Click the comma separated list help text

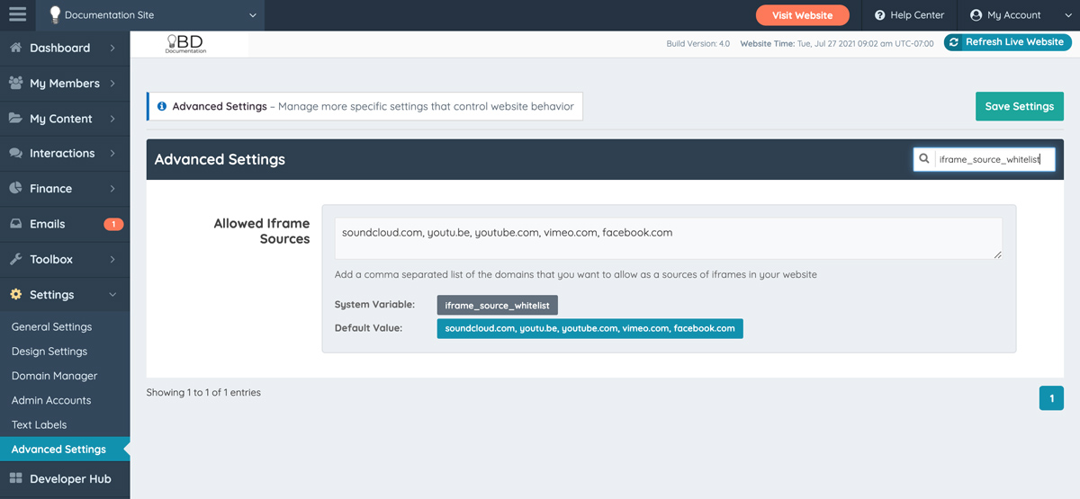coord(575,274)
